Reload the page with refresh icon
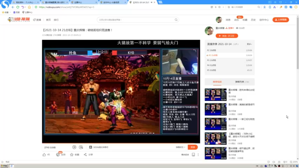This screenshot has width=299, height=168. coord(18,7)
